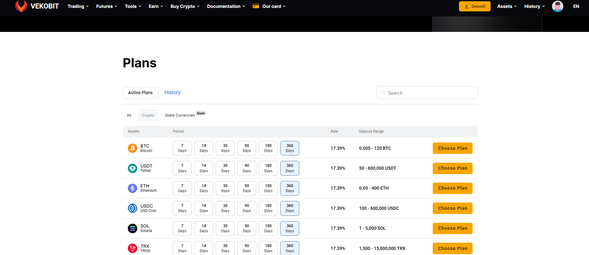Screen dimensions: 589x255
Task: Select 180 Days period for SOL
Action: pos(268,228)
